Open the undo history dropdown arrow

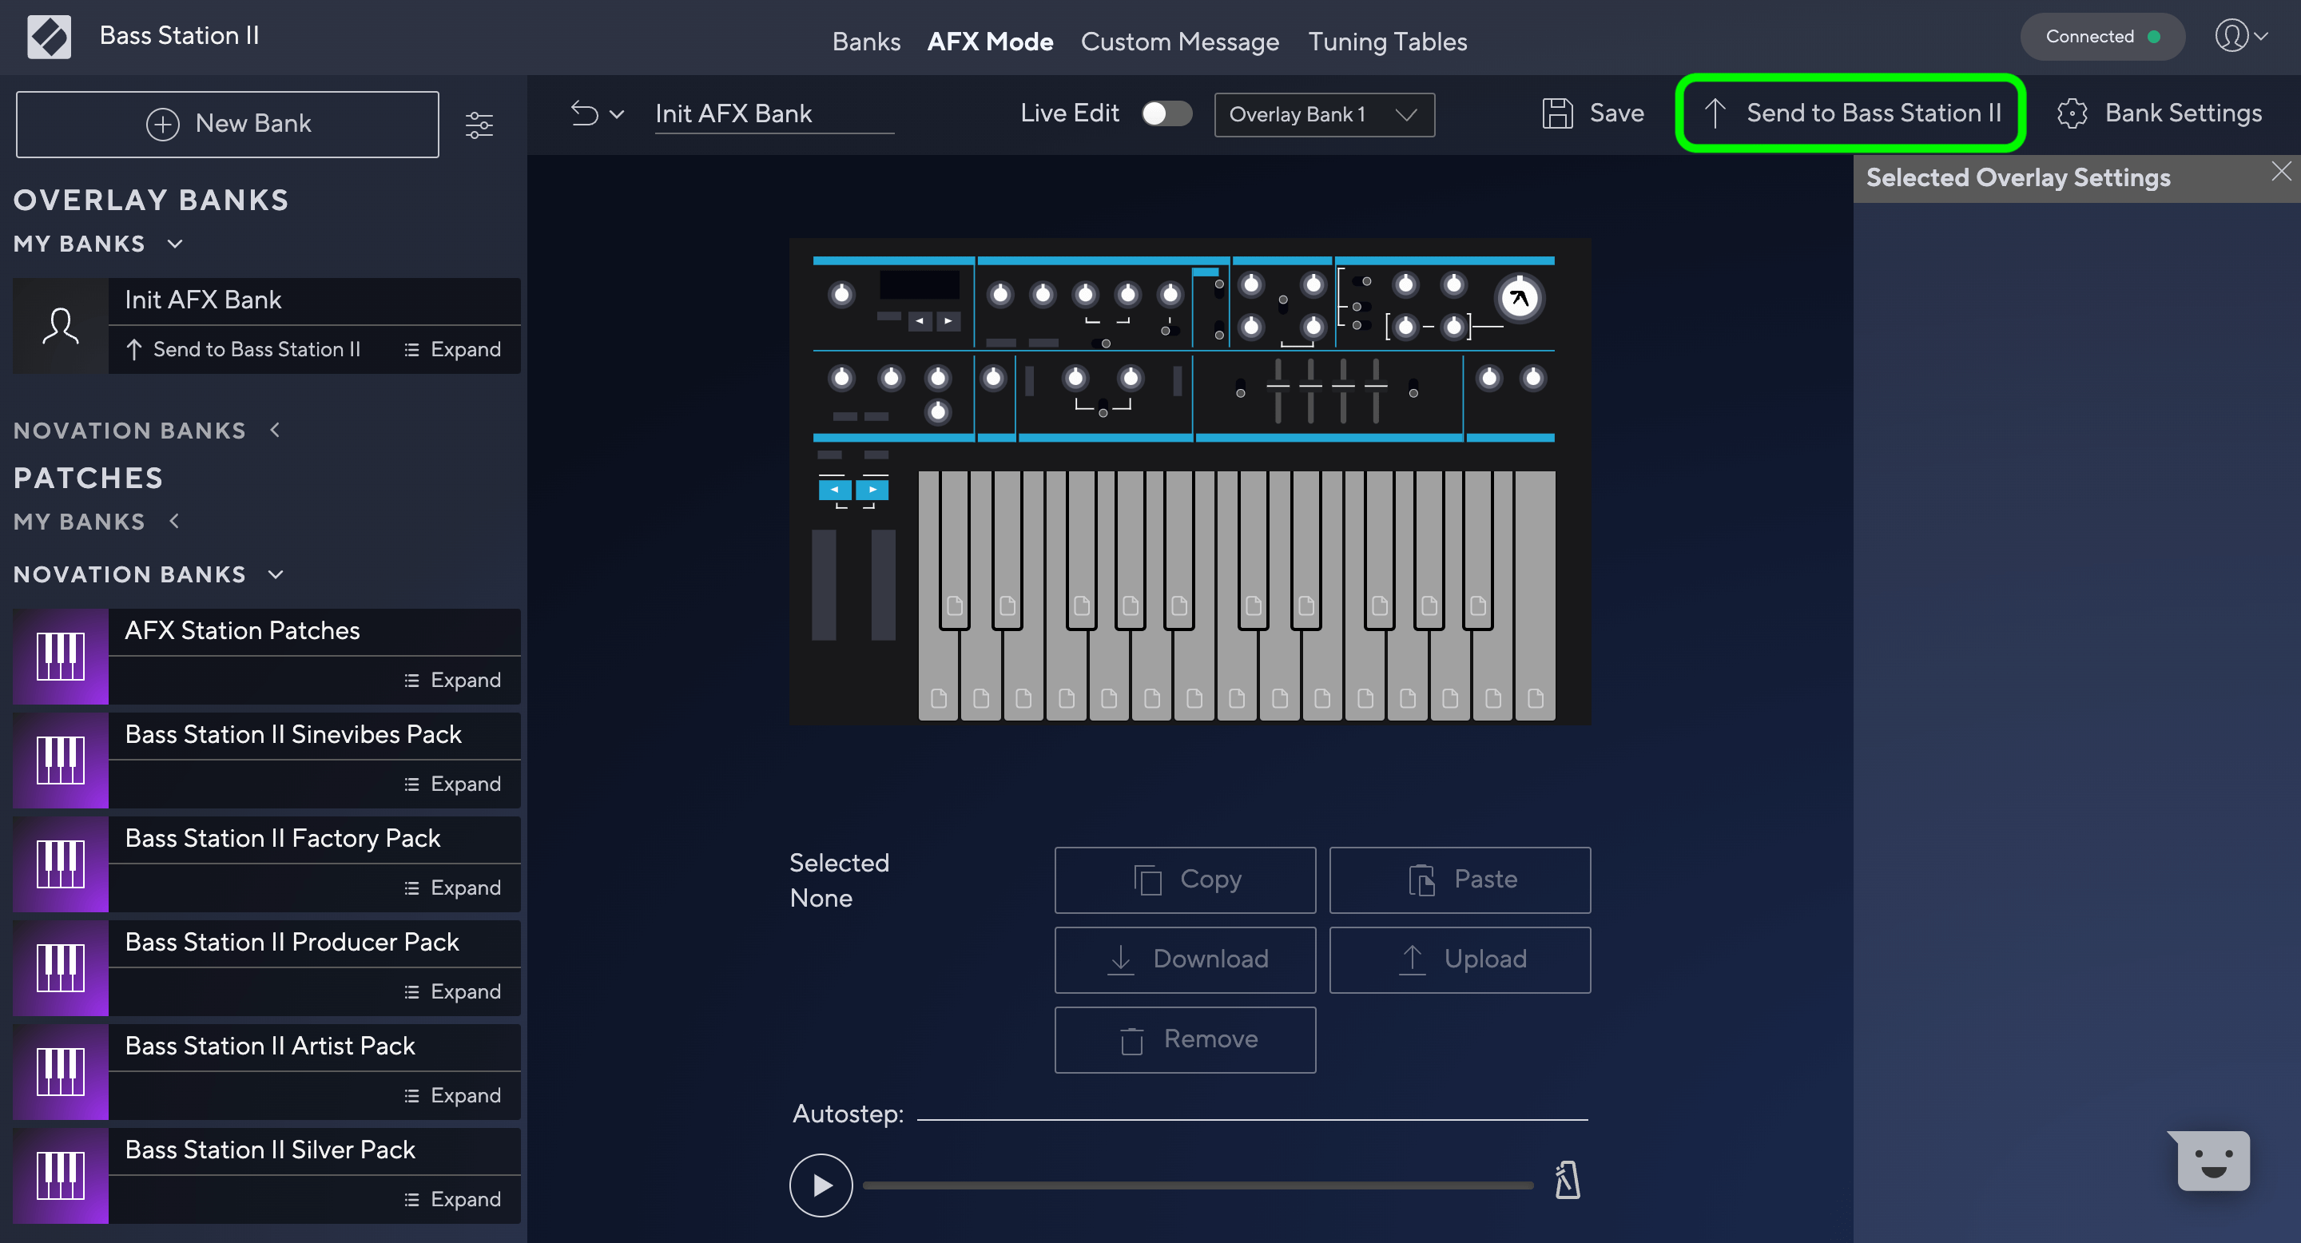[x=616, y=114]
